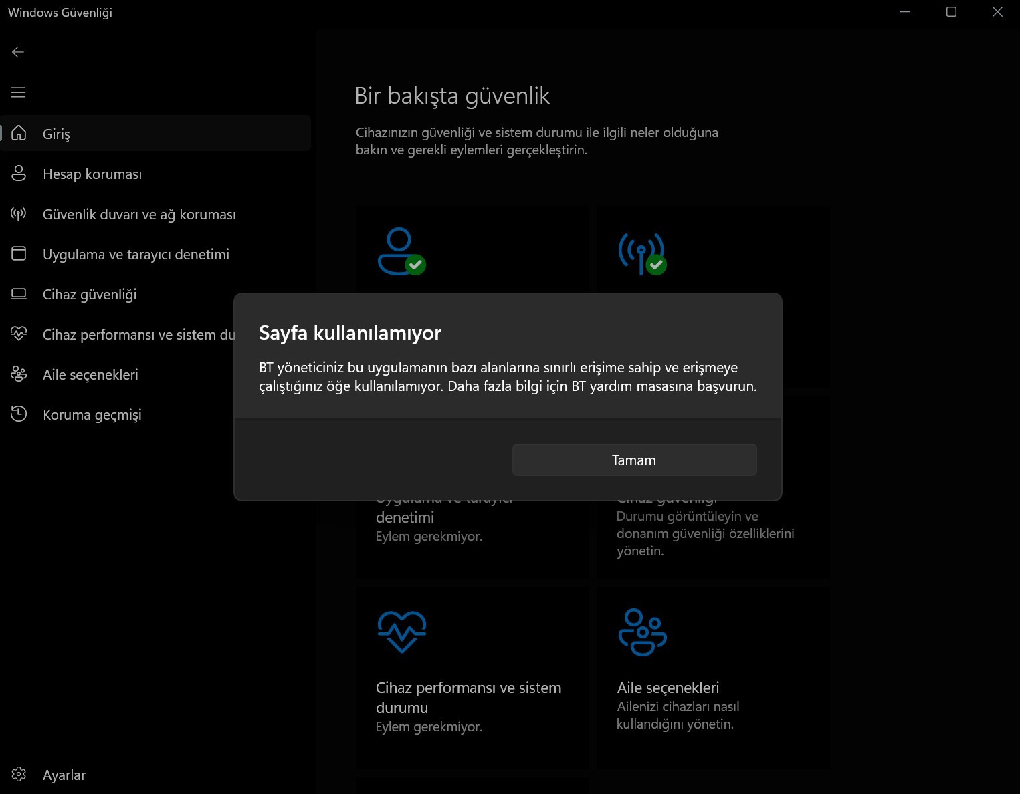This screenshot has width=1020, height=794.
Task: Click the device health heart tile icon
Action: click(x=401, y=632)
